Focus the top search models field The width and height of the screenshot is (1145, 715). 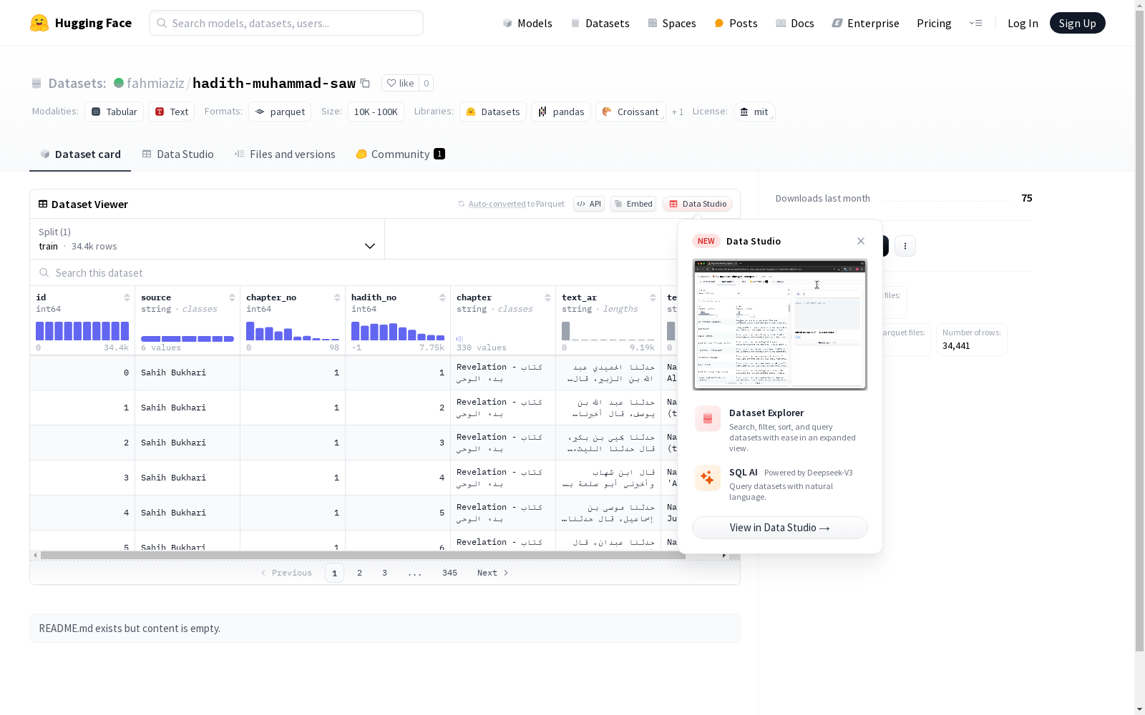click(286, 23)
